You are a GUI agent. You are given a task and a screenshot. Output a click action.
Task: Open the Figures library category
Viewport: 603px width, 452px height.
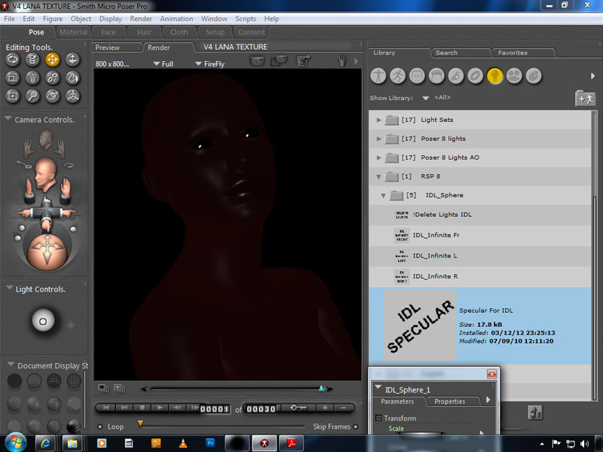coord(378,76)
